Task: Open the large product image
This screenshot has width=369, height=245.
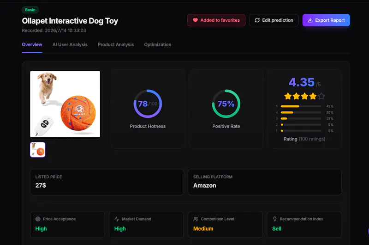Action: pos(65,104)
